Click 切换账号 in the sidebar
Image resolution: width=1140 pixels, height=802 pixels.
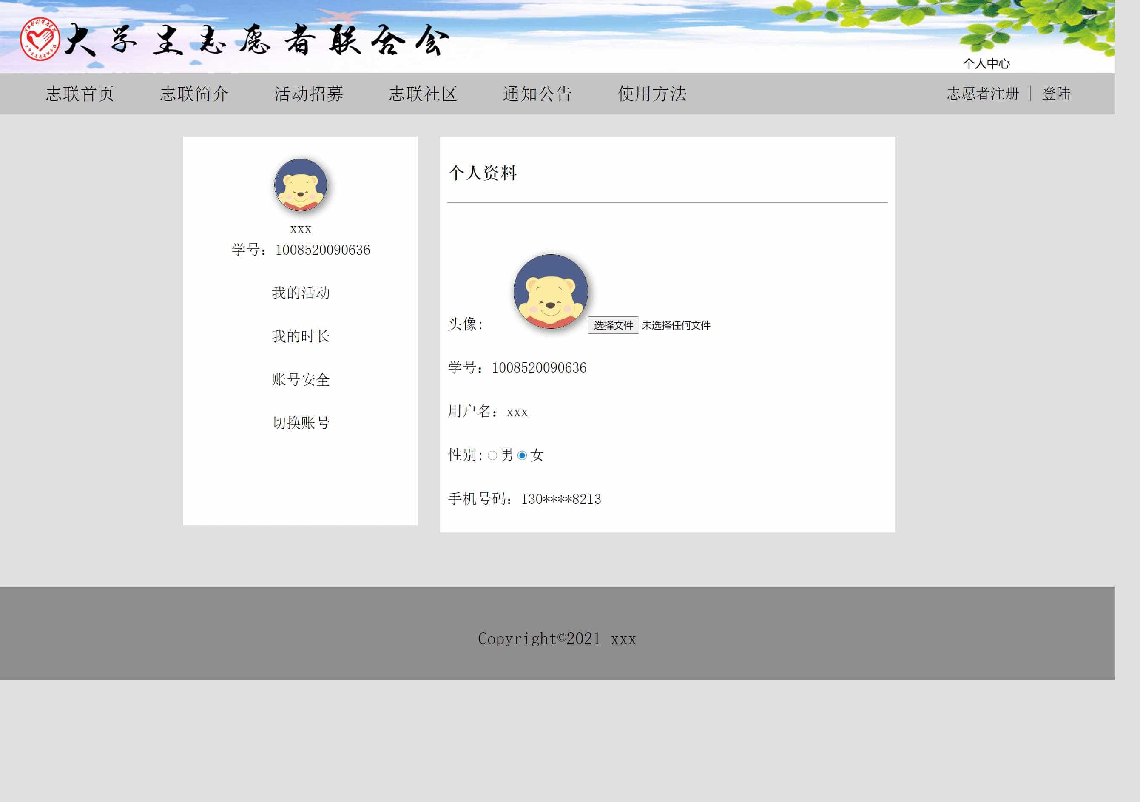click(x=300, y=423)
